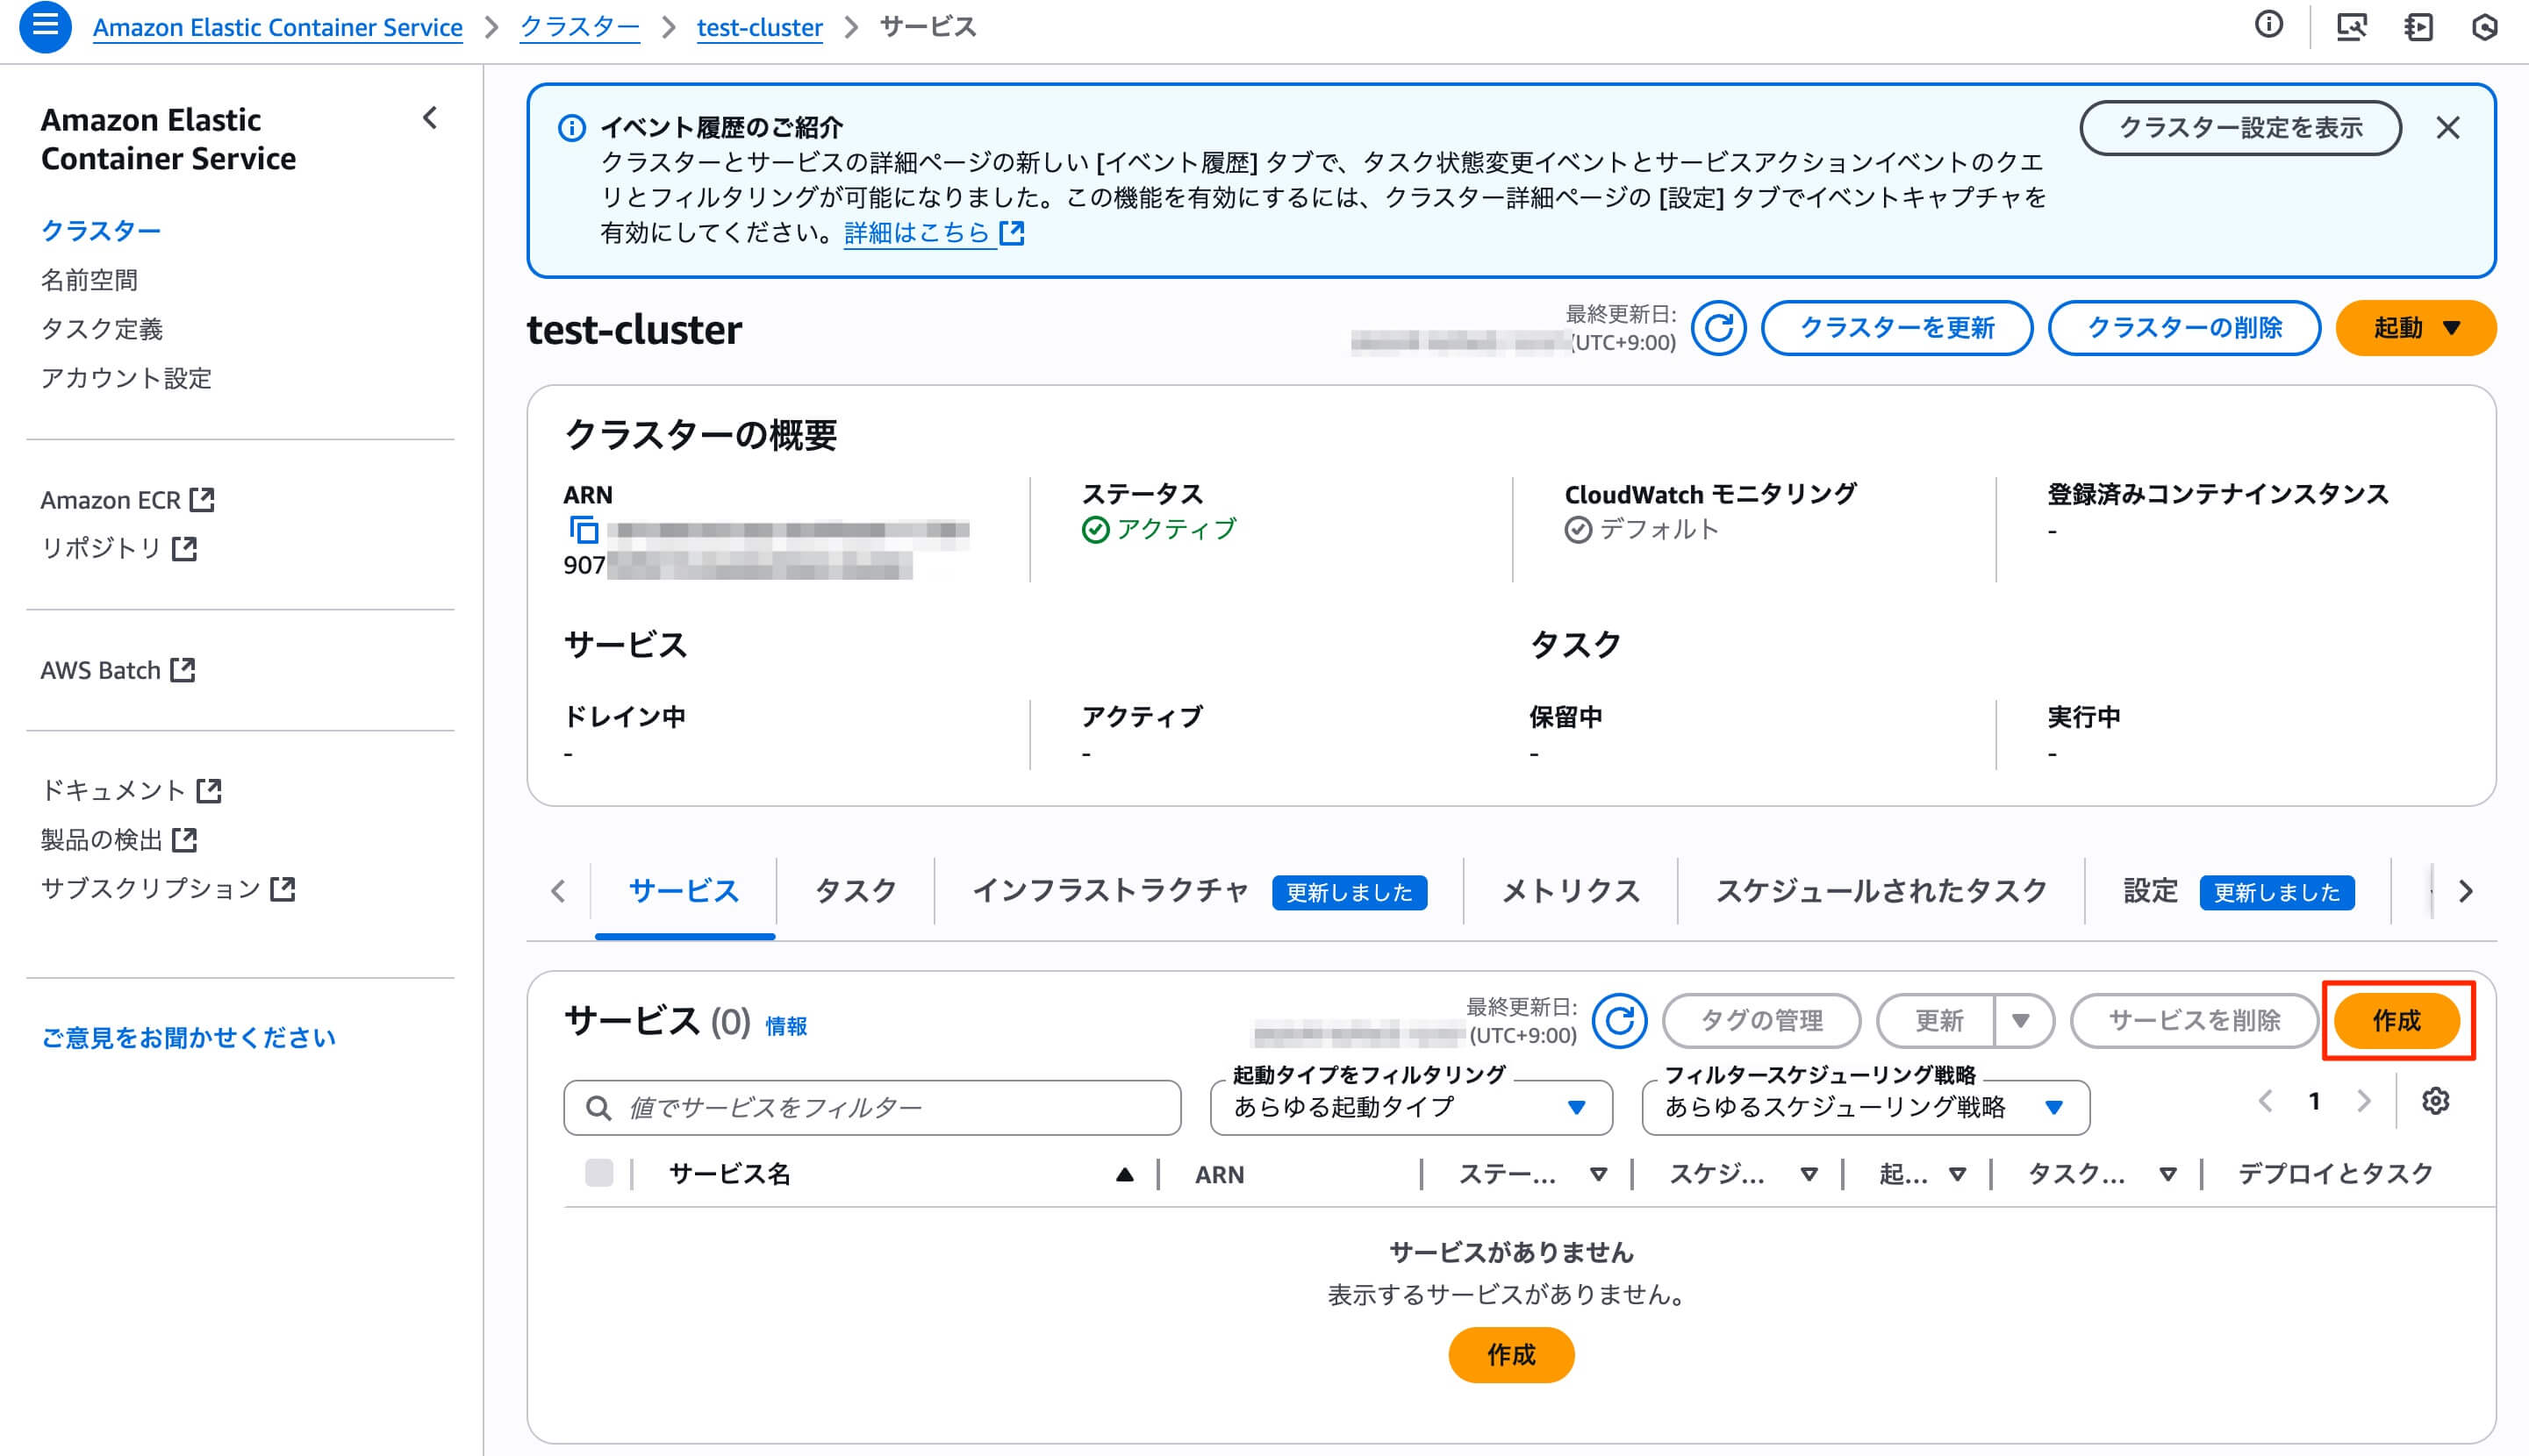Refresh the services list with its refresh icon

[1620, 1021]
